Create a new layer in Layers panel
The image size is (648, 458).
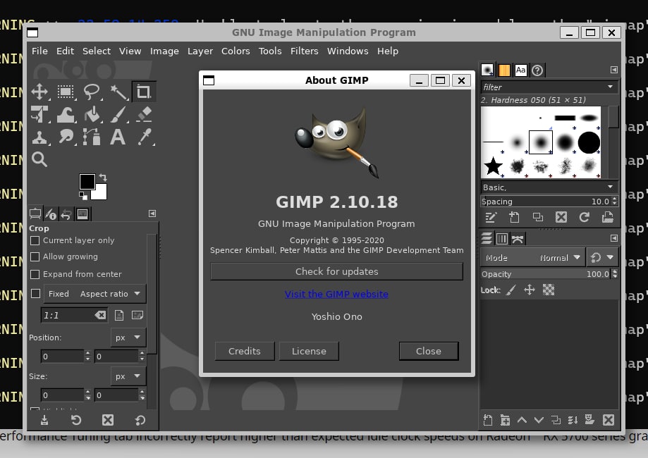488,421
